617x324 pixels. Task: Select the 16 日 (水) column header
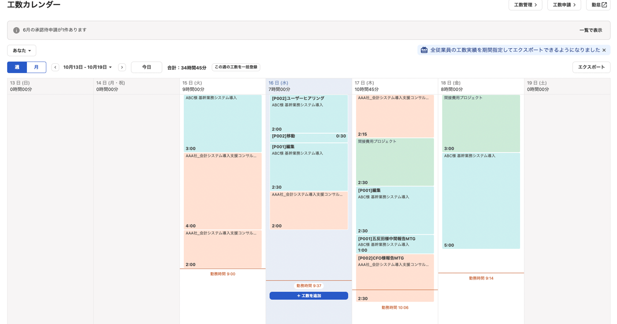click(x=309, y=86)
